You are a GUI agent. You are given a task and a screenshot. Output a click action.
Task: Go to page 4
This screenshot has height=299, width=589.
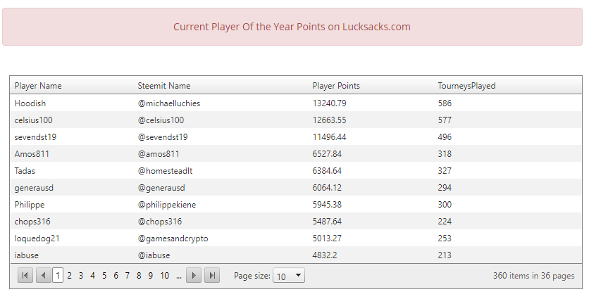click(92, 276)
